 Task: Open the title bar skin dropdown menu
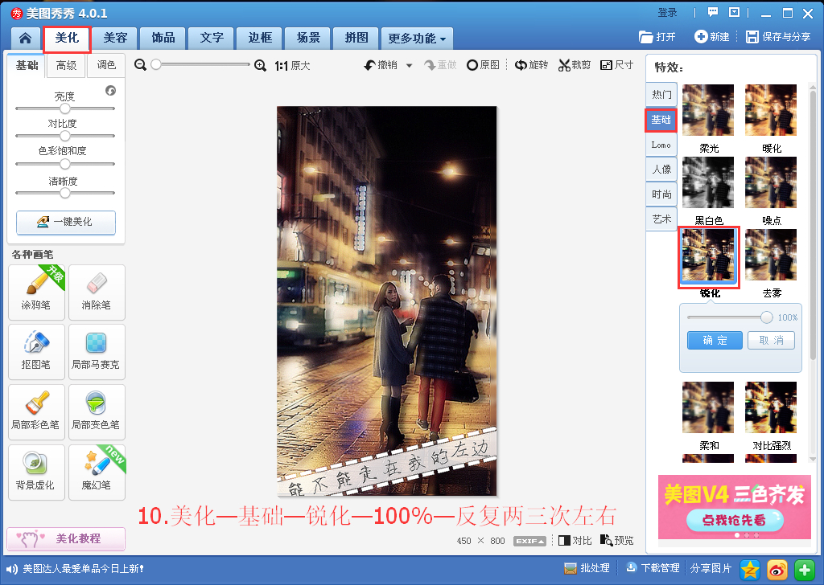733,13
